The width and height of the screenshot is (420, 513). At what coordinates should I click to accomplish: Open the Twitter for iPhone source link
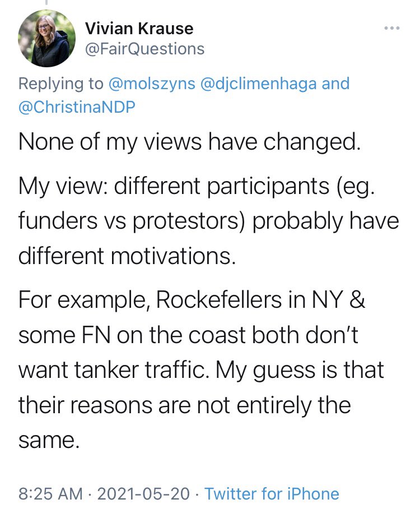(272, 493)
